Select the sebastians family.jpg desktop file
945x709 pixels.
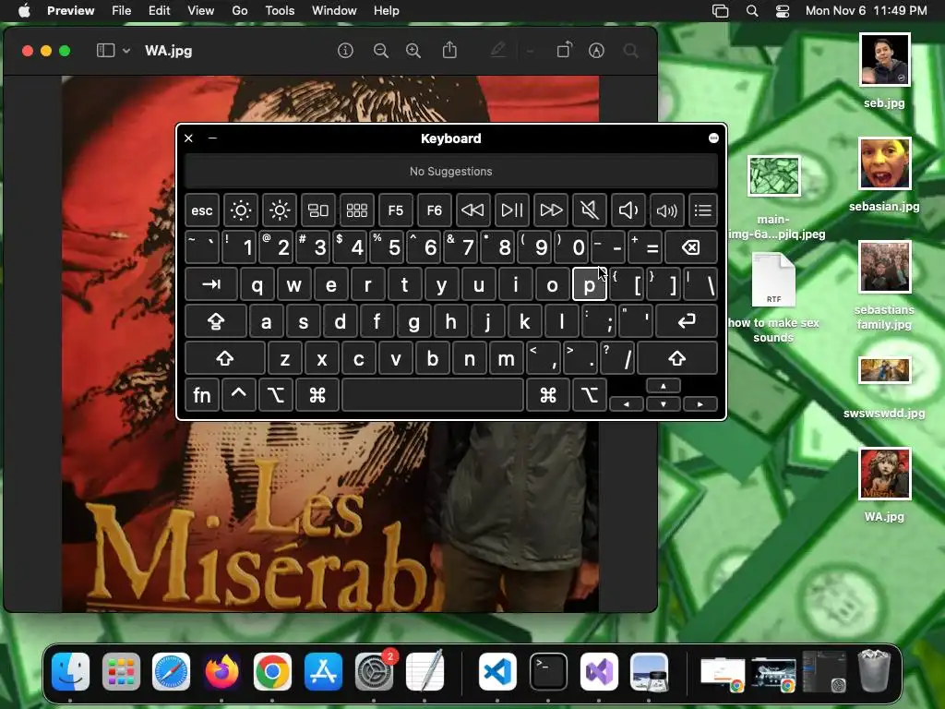coord(884,285)
